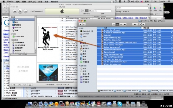173x108 pixels.
Task: Uncheck the song "Inside Out"
Action: pyautogui.click(x=67, y=21)
